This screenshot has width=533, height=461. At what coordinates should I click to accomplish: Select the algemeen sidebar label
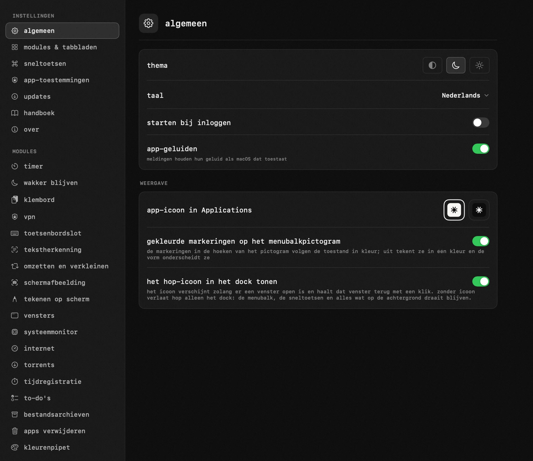pyautogui.click(x=39, y=31)
